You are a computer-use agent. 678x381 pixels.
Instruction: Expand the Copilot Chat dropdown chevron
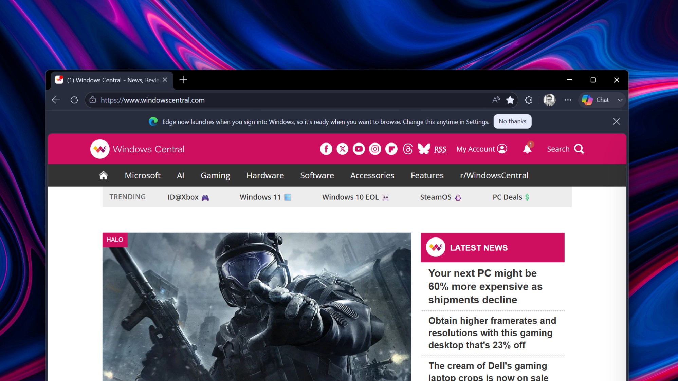pyautogui.click(x=621, y=100)
